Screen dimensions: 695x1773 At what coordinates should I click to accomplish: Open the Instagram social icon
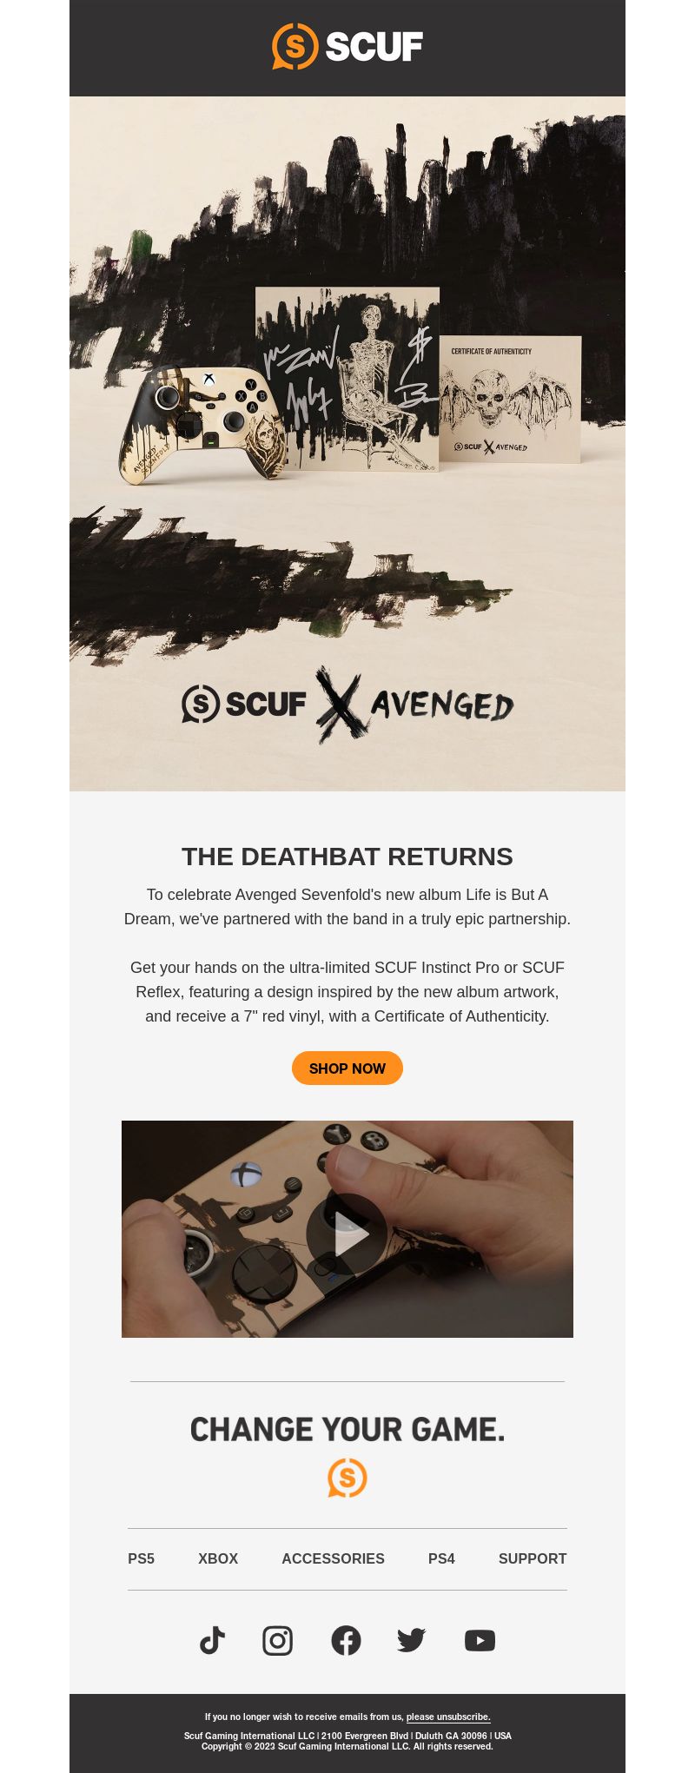click(278, 1641)
